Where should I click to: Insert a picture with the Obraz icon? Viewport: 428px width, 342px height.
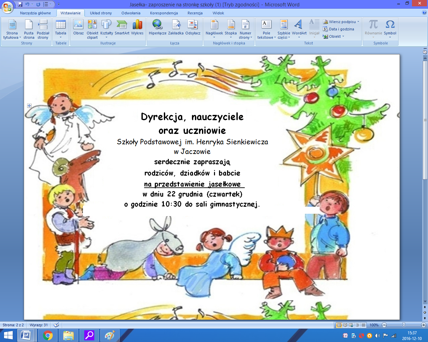78,28
